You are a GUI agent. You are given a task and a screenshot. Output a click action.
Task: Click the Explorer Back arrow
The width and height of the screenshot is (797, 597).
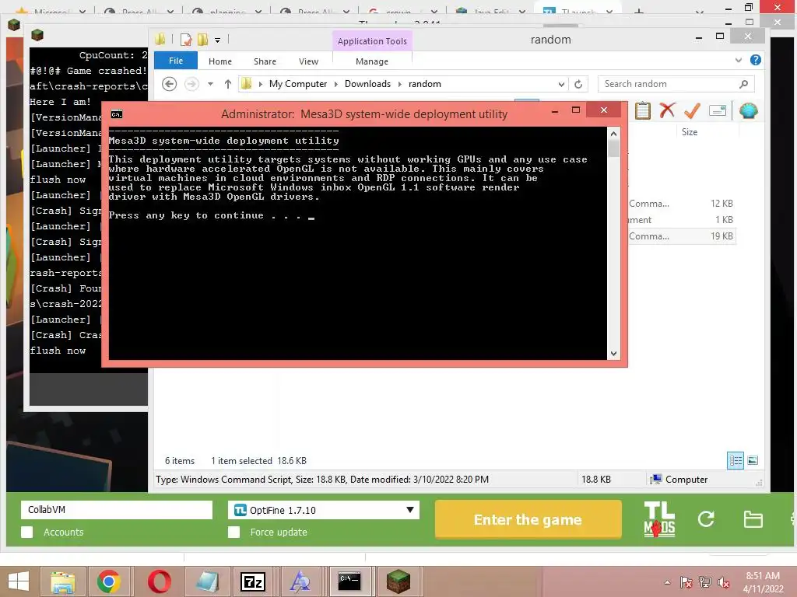pos(169,84)
